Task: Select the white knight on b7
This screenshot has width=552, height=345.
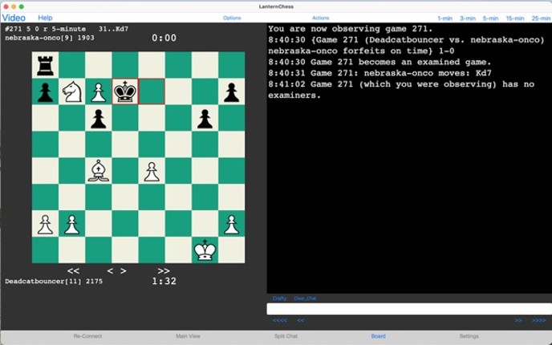Action: [72, 92]
